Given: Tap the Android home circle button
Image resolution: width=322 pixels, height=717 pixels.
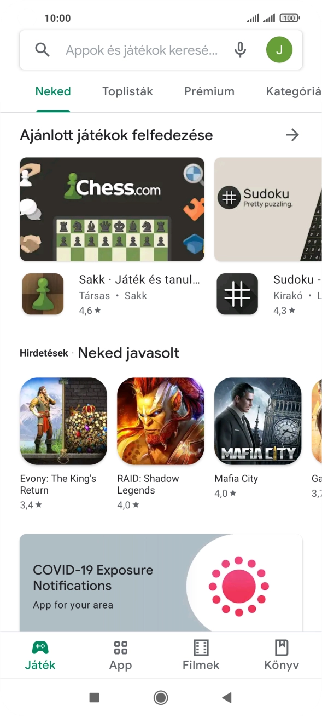Looking at the screenshot, I should click(161, 697).
